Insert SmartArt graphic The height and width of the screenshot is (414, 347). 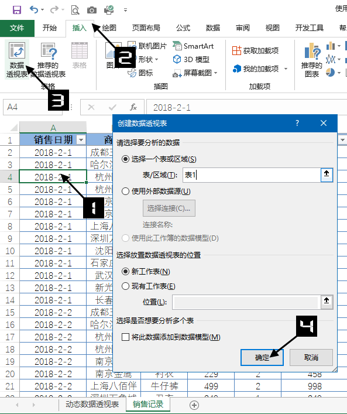pos(193,46)
